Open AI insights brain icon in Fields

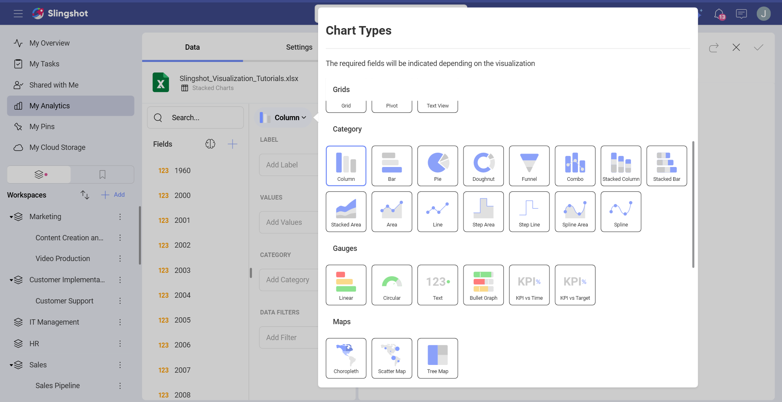click(210, 144)
